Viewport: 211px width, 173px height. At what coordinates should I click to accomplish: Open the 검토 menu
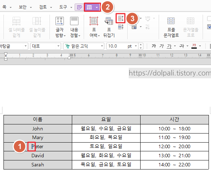pos(43,7)
